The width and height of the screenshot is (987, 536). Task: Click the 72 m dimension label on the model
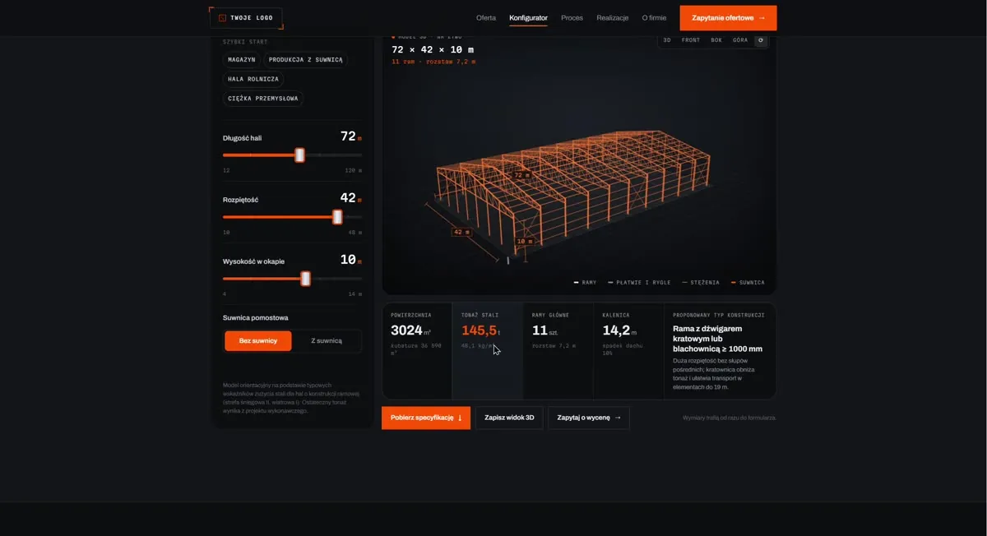click(521, 175)
